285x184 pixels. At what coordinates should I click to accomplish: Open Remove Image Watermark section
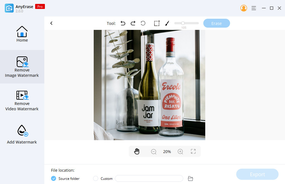tap(22, 67)
